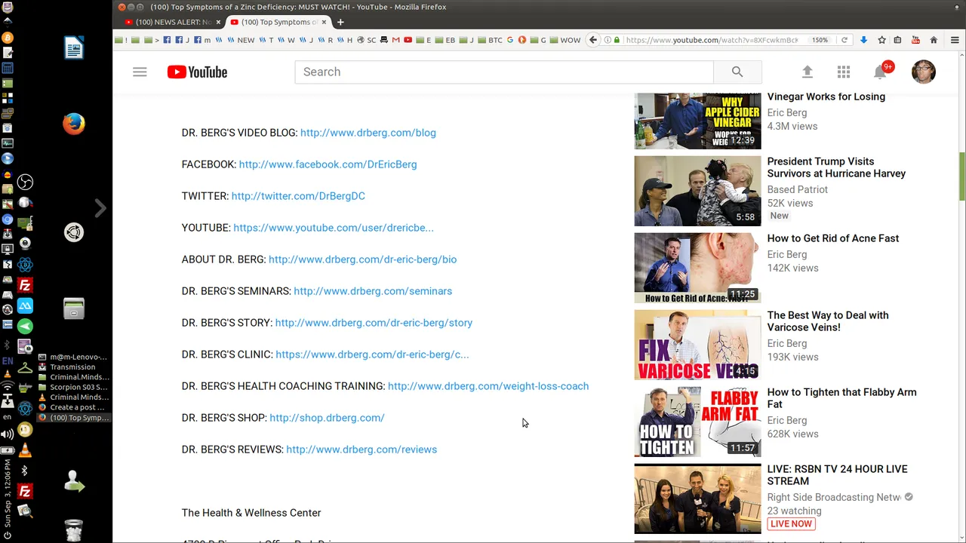
Task: Open the YouTube user drericbe link
Action: click(334, 228)
